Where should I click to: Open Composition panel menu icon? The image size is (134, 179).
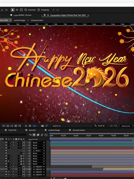coord(88,15)
